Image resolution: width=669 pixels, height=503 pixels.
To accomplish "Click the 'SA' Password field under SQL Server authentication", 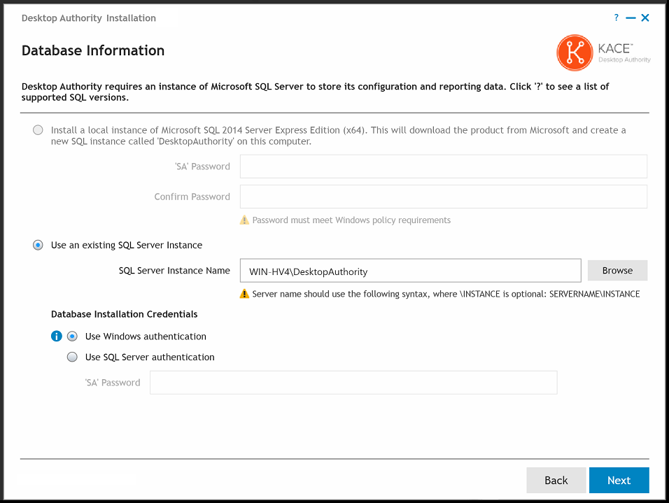I will point(353,383).
